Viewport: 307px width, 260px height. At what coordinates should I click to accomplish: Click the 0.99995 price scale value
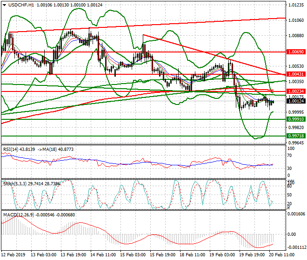(x=296, y=112)
